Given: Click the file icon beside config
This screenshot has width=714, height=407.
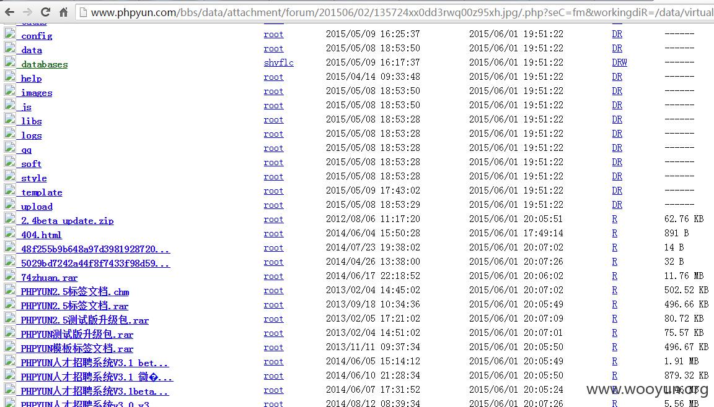Looking at the screenshot, I should pos(10,33).
